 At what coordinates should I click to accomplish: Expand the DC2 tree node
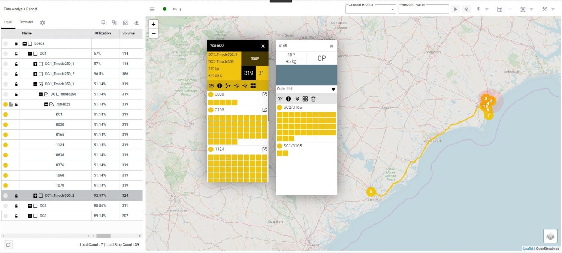coord(30,206)
